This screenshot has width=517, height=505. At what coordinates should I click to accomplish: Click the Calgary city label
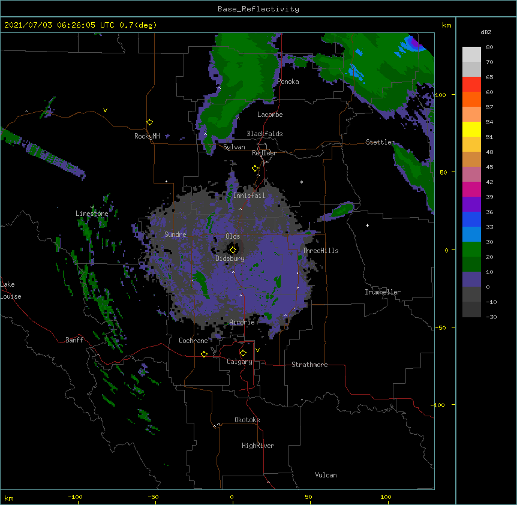(239, 362)
